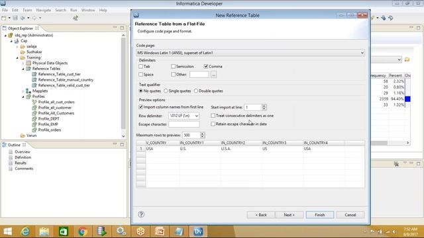Toggle Import column names from first line
Viewport: 424px width, 238px height.
coord(140,107)
